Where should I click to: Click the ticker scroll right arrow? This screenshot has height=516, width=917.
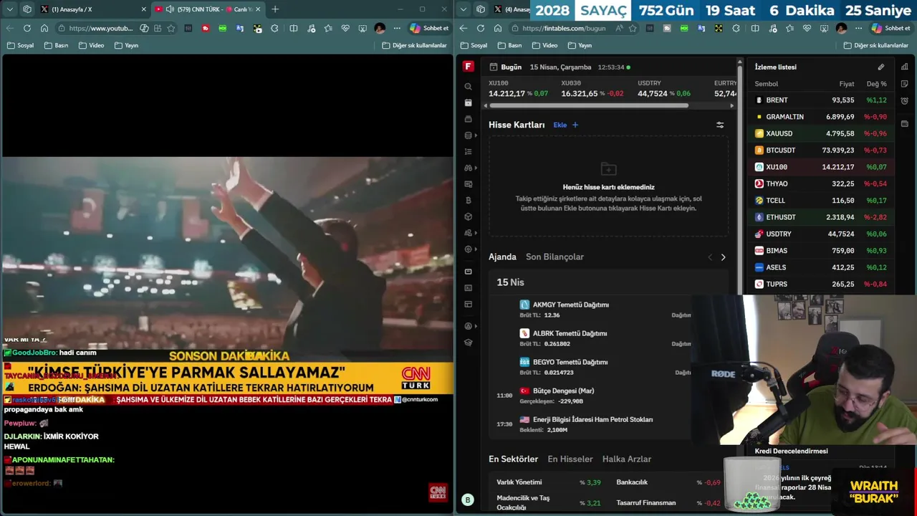pos(731,105)
